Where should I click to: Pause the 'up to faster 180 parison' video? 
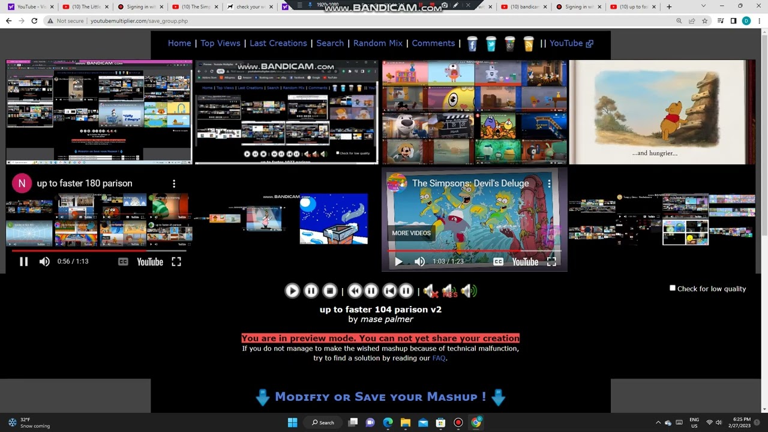(23, 262)
